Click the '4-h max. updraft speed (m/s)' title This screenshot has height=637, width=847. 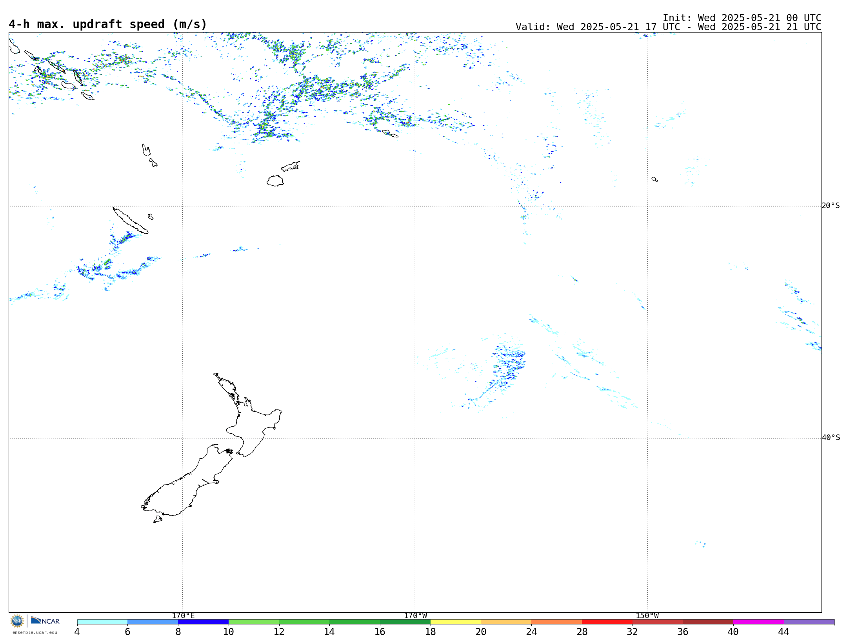tap(108, 24)
